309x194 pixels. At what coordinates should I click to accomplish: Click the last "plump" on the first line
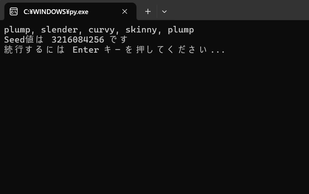(x=181, y=30)
